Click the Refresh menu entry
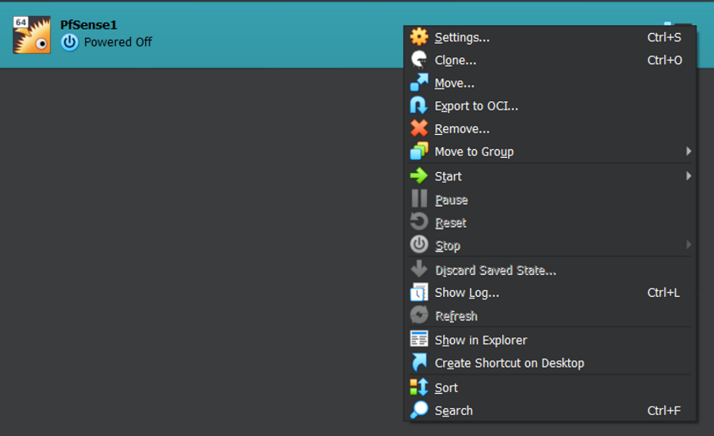714x436 pixels. click(x=550, y=316)
